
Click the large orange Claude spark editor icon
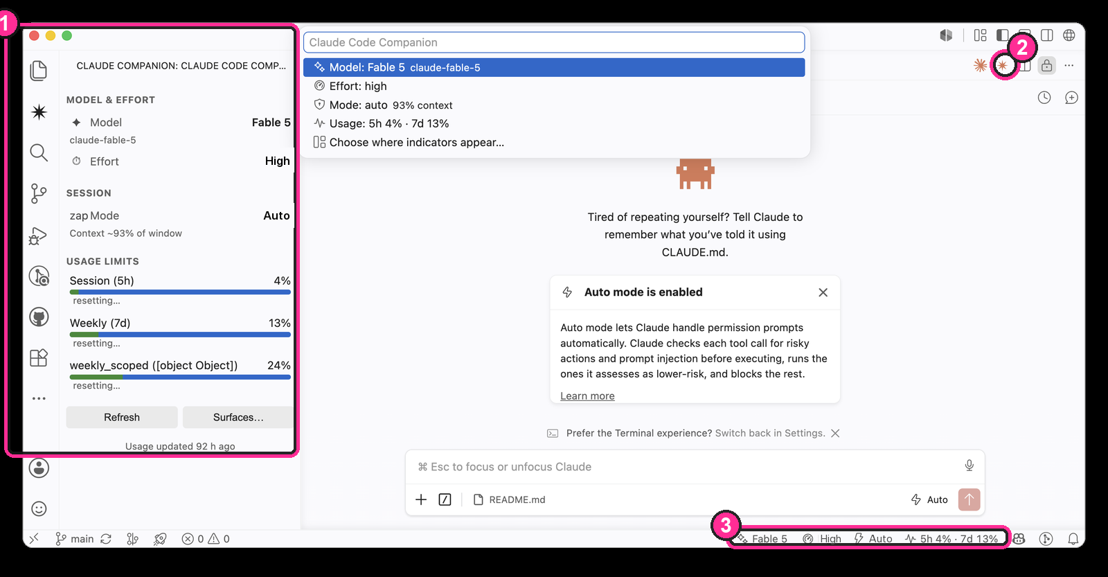980,65
